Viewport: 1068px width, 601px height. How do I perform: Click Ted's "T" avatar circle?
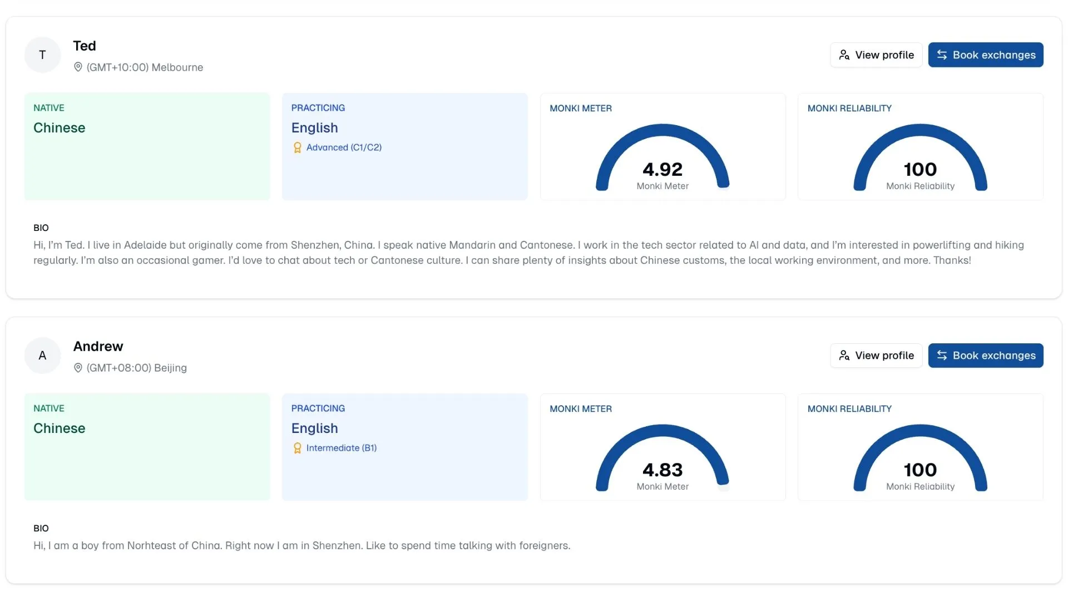coord(42,55)
